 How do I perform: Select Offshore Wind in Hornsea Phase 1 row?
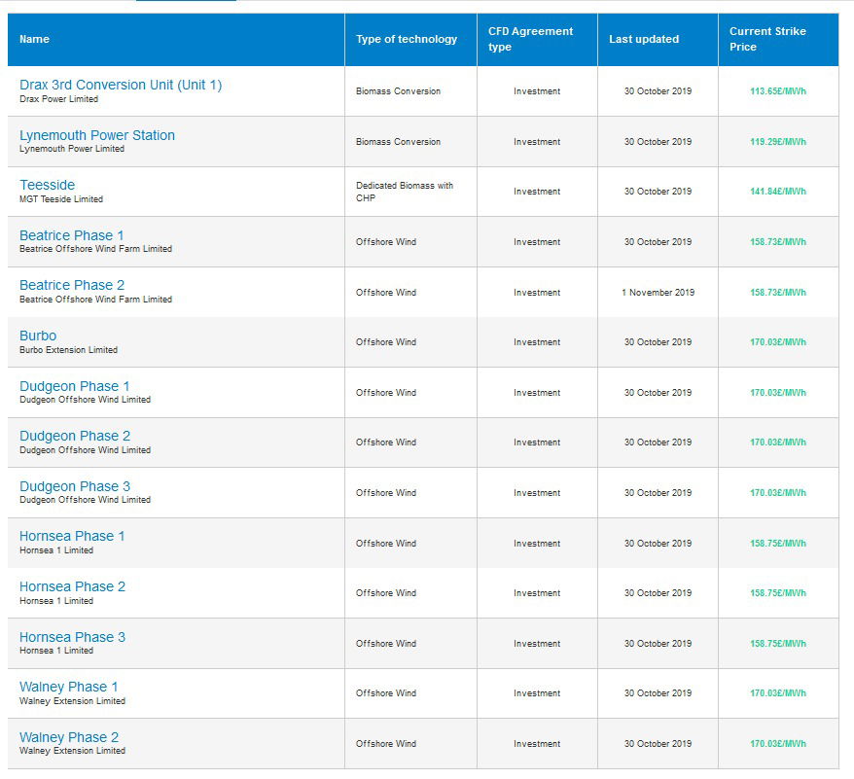pyautogui.click(x=386, y=544)
